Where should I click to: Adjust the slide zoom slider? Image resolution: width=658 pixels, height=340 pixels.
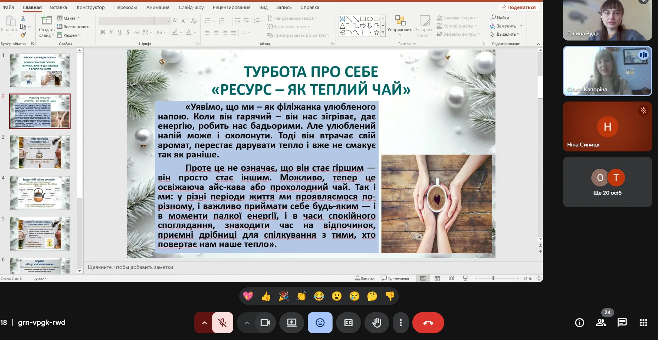coord(493,278)
